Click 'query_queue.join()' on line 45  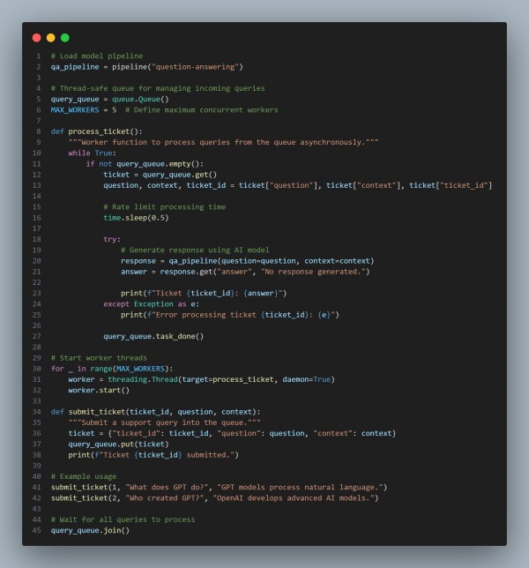(90, 530)
